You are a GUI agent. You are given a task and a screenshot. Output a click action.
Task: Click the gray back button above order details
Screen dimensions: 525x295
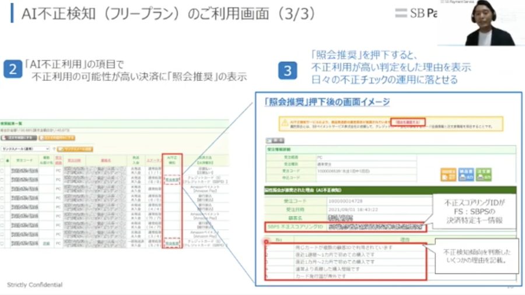click(275, 141)
